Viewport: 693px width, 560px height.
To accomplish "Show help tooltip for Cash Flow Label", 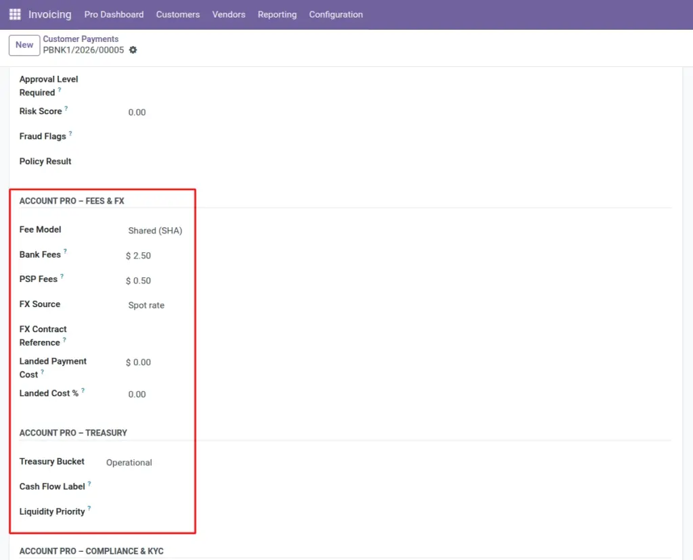I will tap(89, 484).
